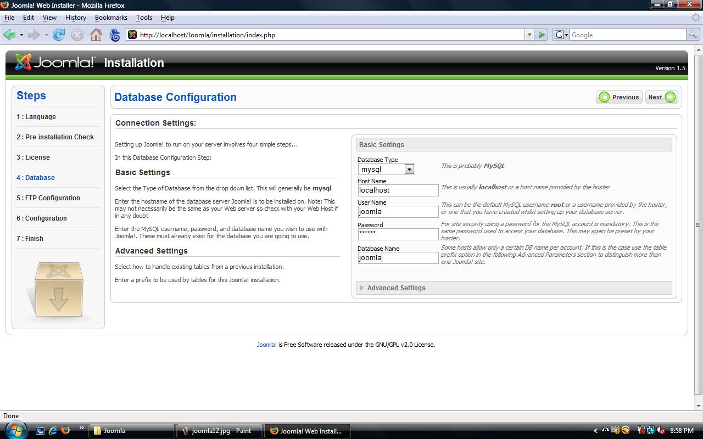Click the Reload page icon
703x439 pixels.
point(59,35)
